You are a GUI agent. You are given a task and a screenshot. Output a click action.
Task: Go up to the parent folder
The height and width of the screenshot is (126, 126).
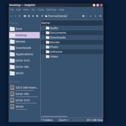pyautogui.click(x=20, y=16)
